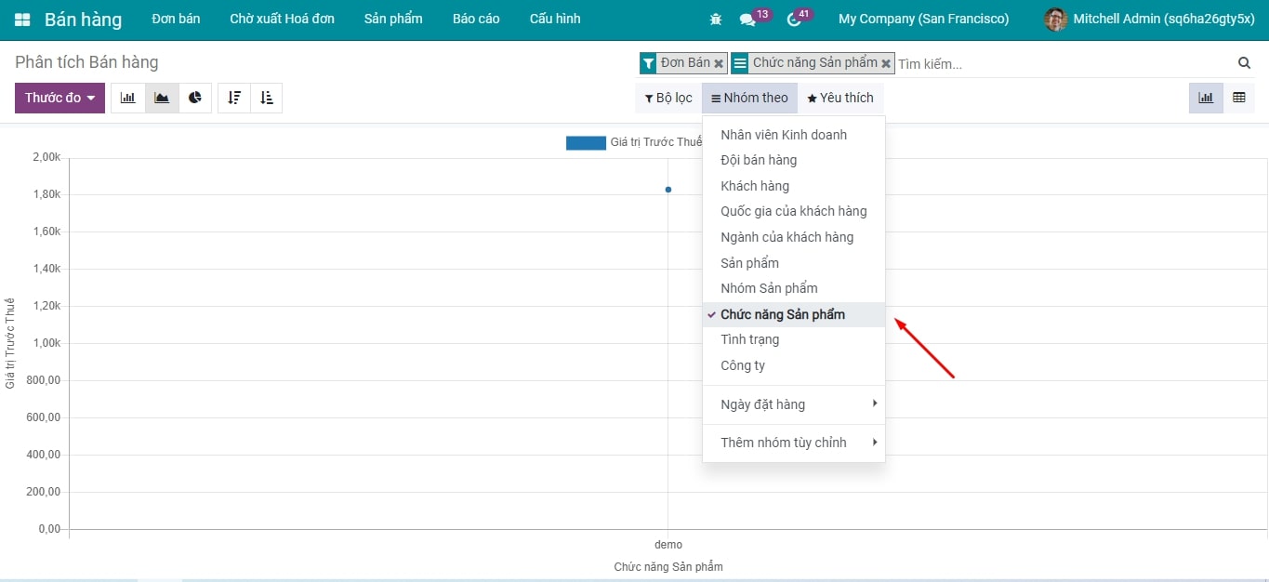Open the apps grid menu icon
Screen dimensions: 1269x582
[x=22, y=20]
